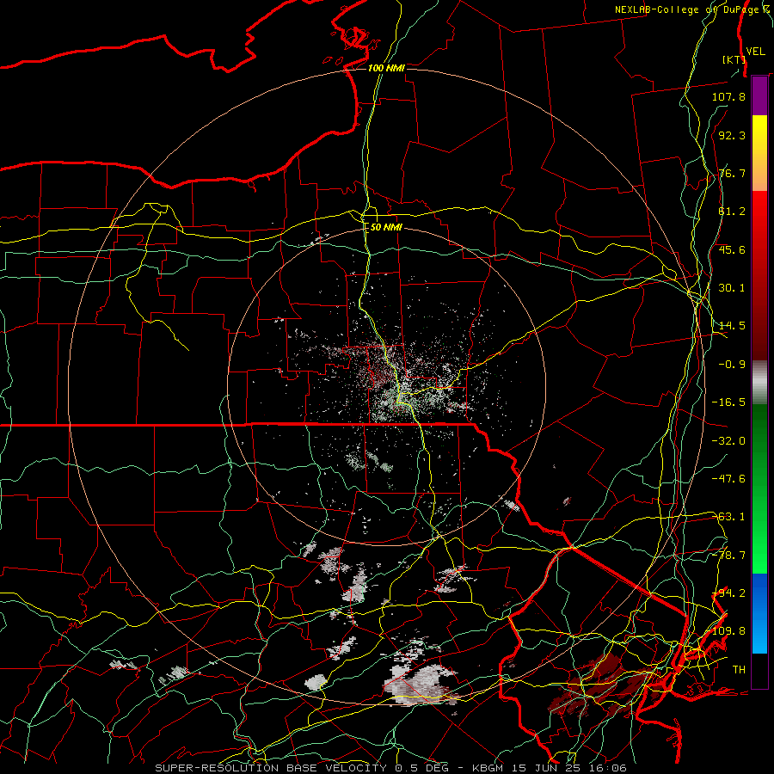Image resolution: width=774 pixels, height=774 pixels.
Task: Click the TH label on the legend
Action: pos(739,670)
